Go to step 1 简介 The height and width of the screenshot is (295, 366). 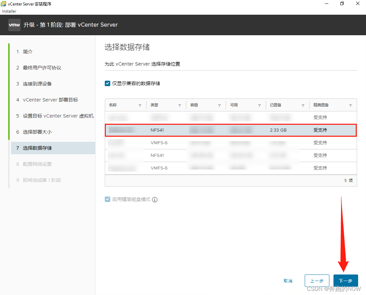point(24,52)
